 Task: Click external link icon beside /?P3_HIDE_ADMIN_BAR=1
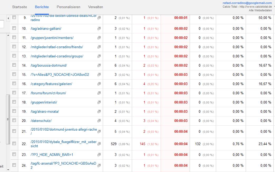point(99,155)
